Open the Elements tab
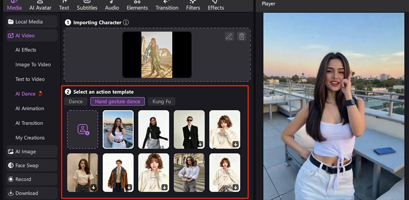Viewport: 409px width, 200px height. [137, 5]
